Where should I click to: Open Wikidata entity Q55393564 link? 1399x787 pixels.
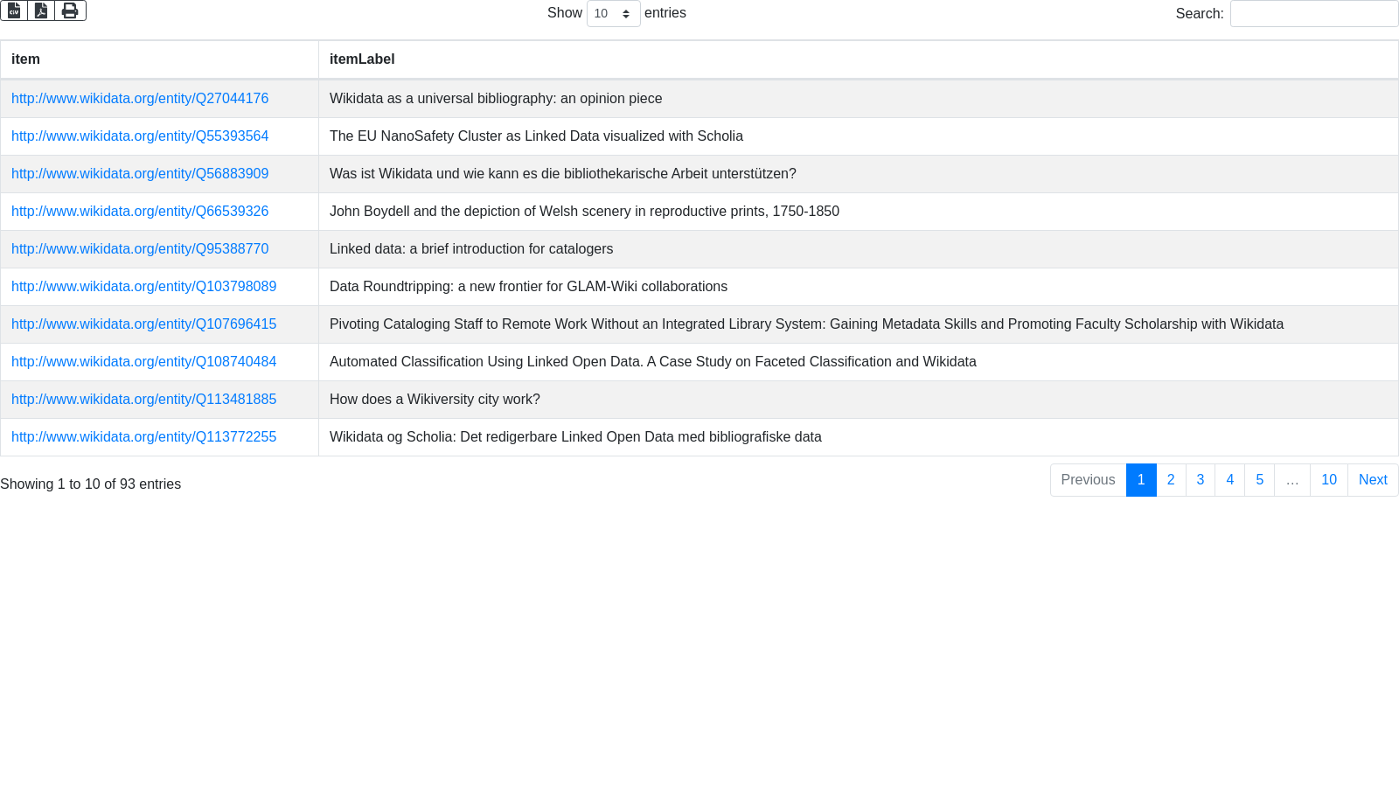(140, 136)
